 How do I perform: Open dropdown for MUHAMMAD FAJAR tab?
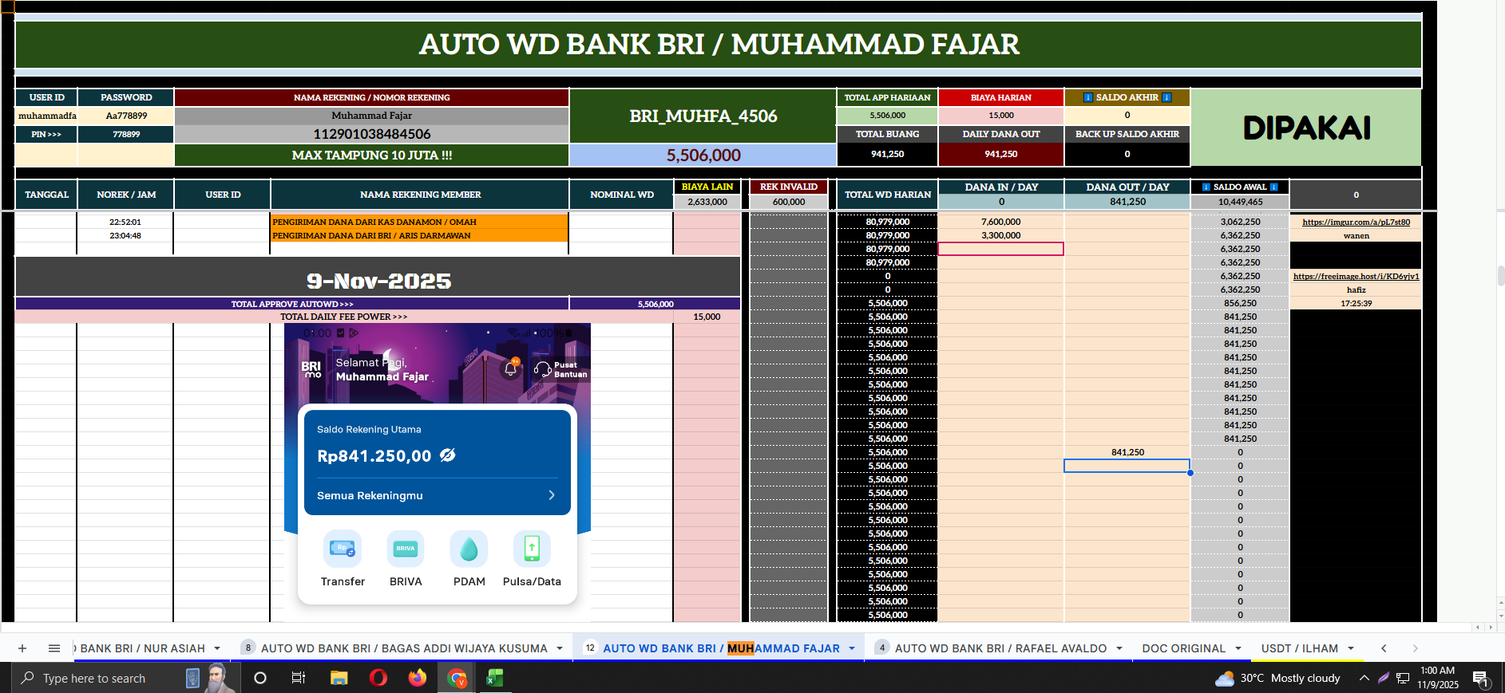coord(852,648)
